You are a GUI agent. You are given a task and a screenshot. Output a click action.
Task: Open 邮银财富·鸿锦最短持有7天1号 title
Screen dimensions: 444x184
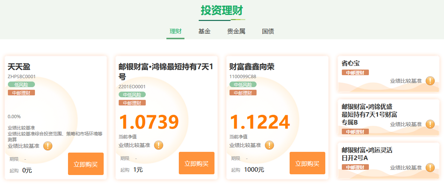click(x=166, y=71)
